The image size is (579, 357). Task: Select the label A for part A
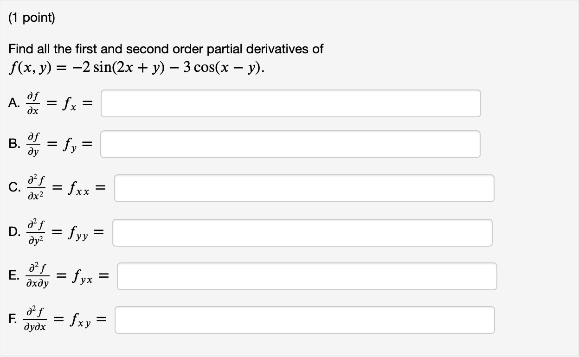tap(14, 103)
